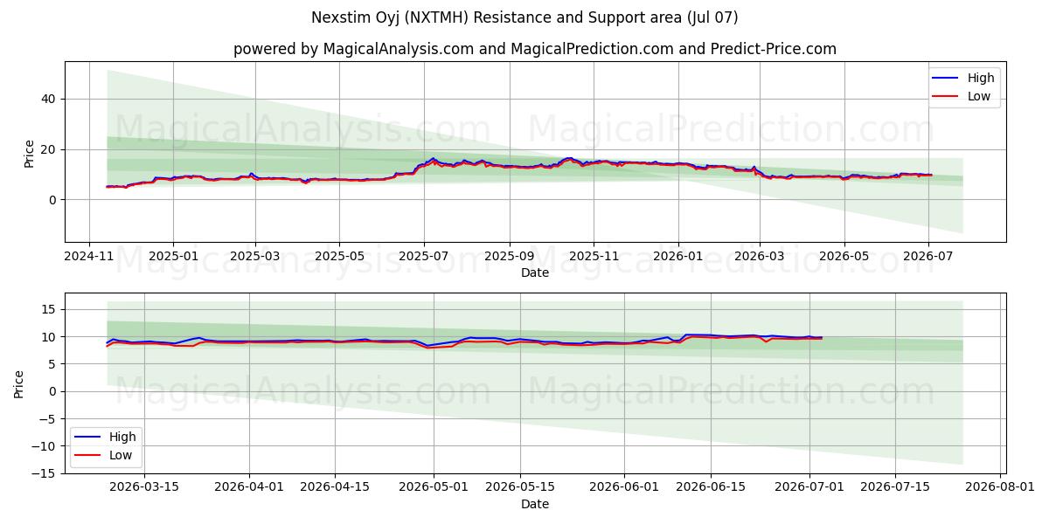This screenshot has height=524, width=1049.
Task: Click the "2026-05" date tick label
Action: pyautogui.click(x=844, y=256)
